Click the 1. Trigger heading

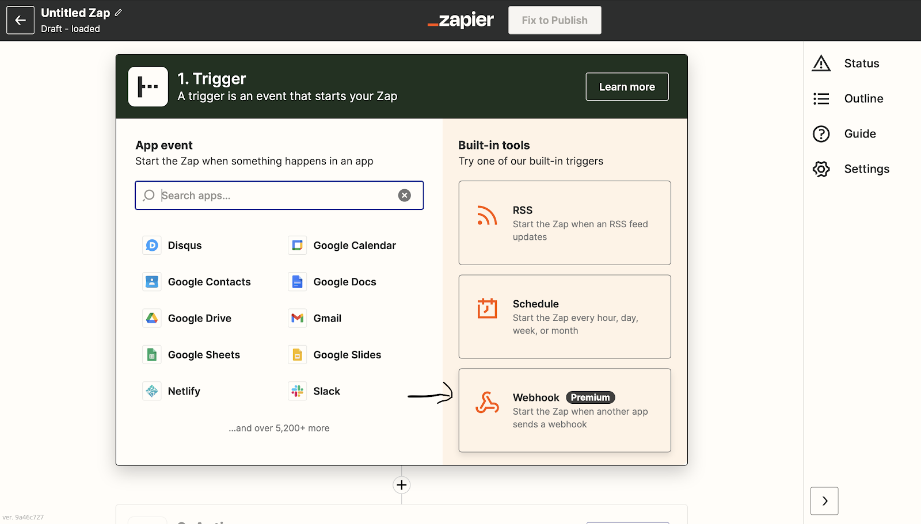212,79
